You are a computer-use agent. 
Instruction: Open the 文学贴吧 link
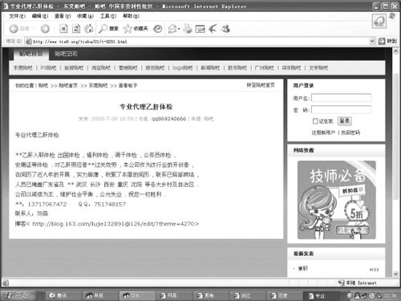pyautogui.click(x=318, y=67)
